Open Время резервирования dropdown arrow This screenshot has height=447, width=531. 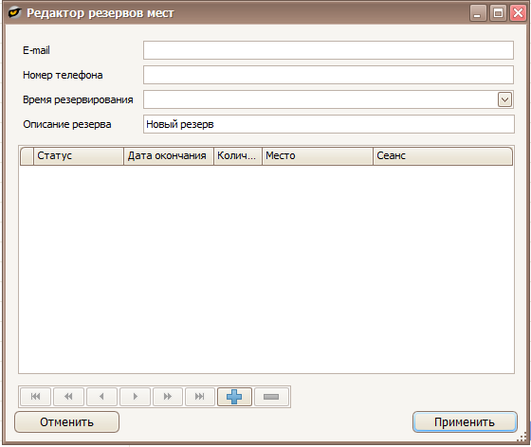pyautogui.click(x=504, y=99)
